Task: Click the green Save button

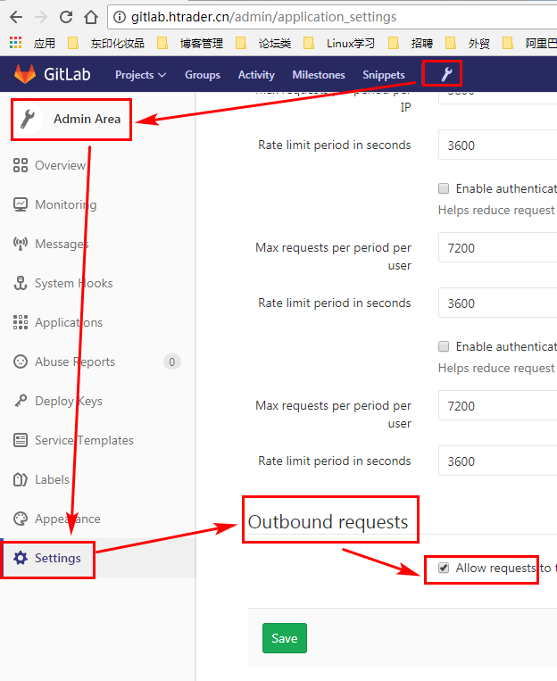Action: [x=284, y=638]
